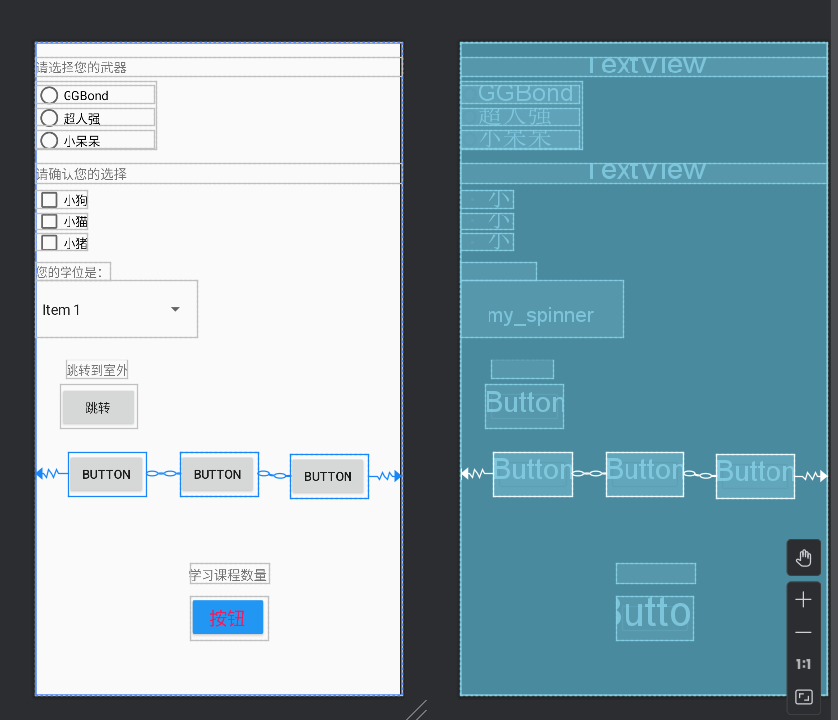Select the 学习课程数量 text label
Image resolution: width=838 pixels, height=720 pixels.
[x=229, y=574]
